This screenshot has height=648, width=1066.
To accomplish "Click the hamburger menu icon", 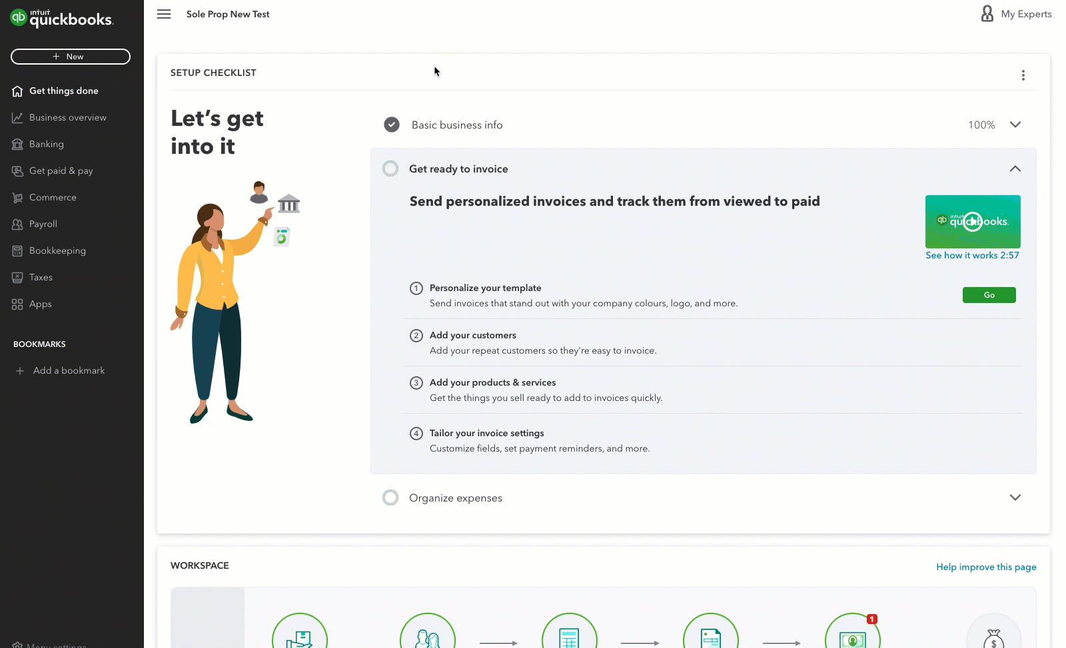I will tap(164, 14).
